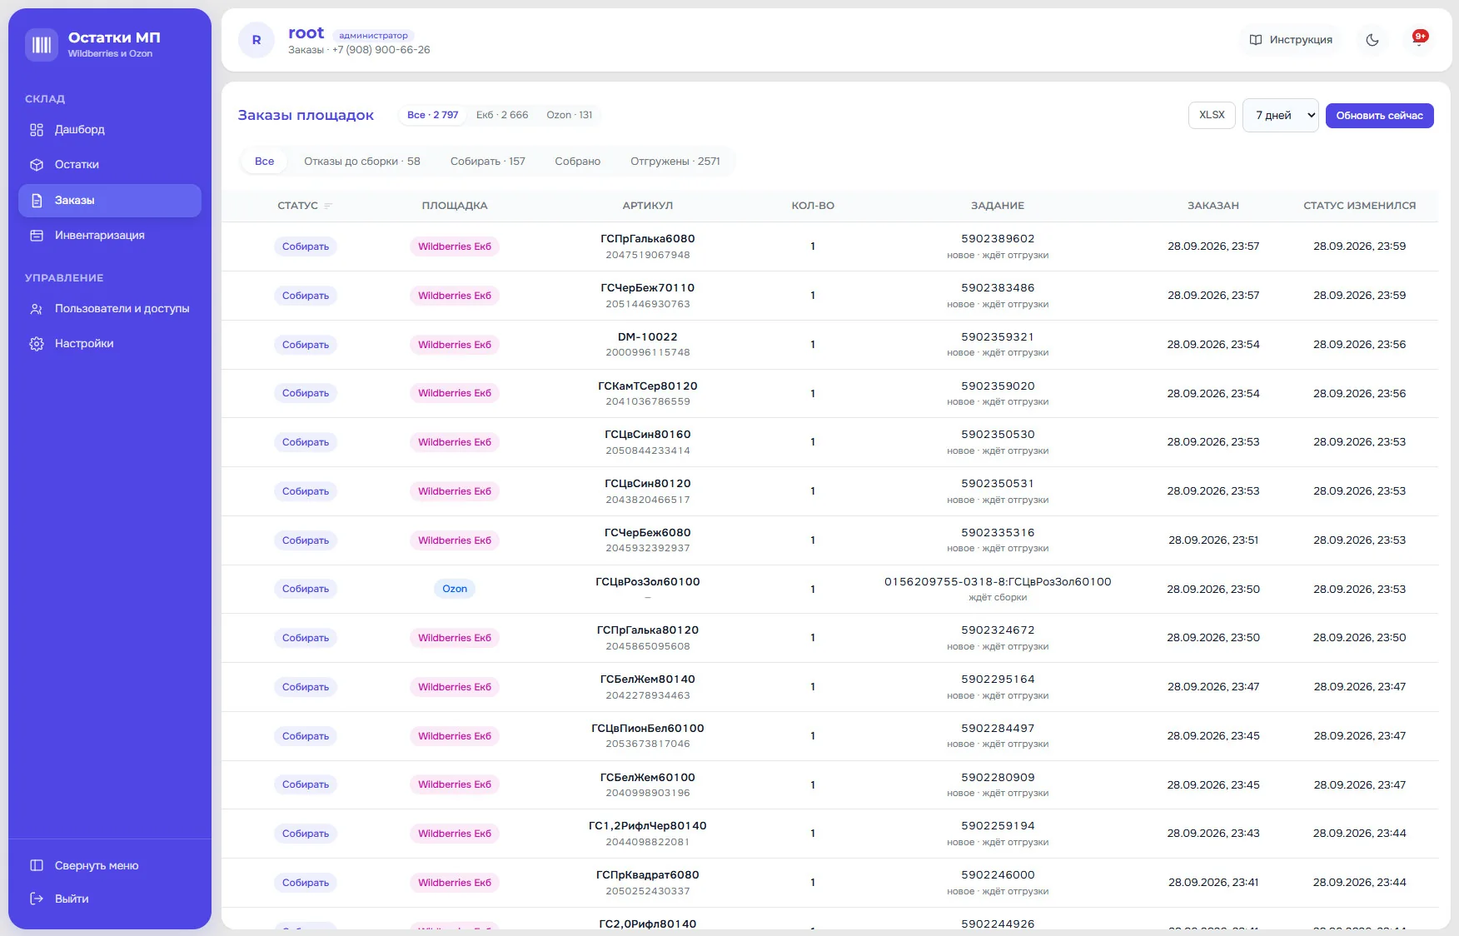Click task 0156209755-0318-8:ГСЦвРозЗол60100

pyautogui.click(x=998, y=582)
